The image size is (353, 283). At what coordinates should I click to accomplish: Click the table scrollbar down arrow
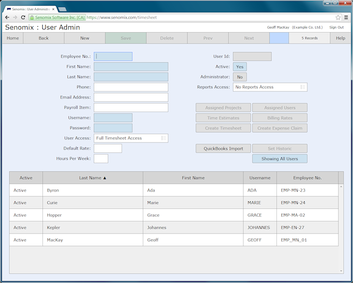click(341, 271)
